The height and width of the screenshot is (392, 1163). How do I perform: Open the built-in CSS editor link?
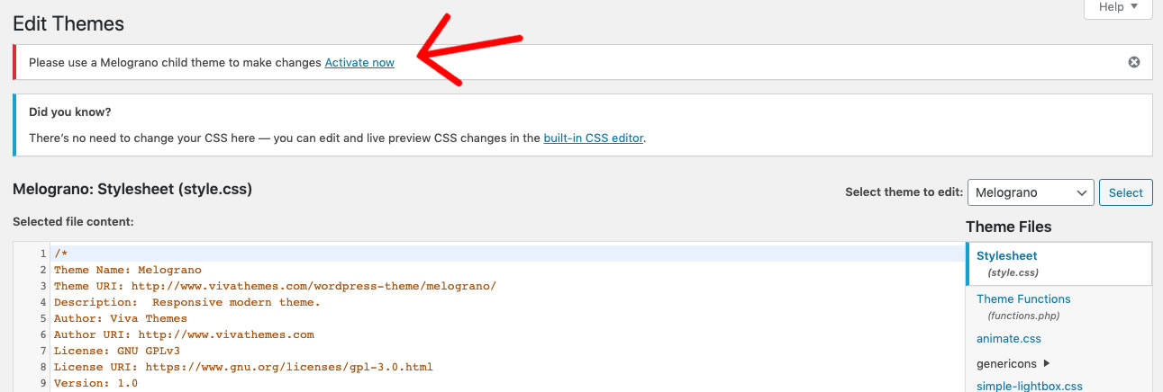(x=594, y=138)
